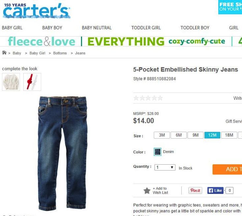Open the red and white headband thumbnail
The height and width of the screenshot is (216, 242).
point(32,82)
